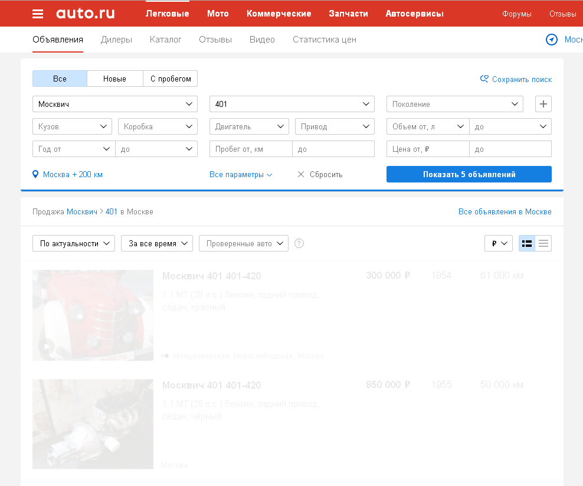Open the hamburger menu icon

click(38, 14)
